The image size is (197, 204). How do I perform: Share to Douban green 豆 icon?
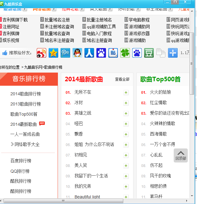[x=149, y=53]
